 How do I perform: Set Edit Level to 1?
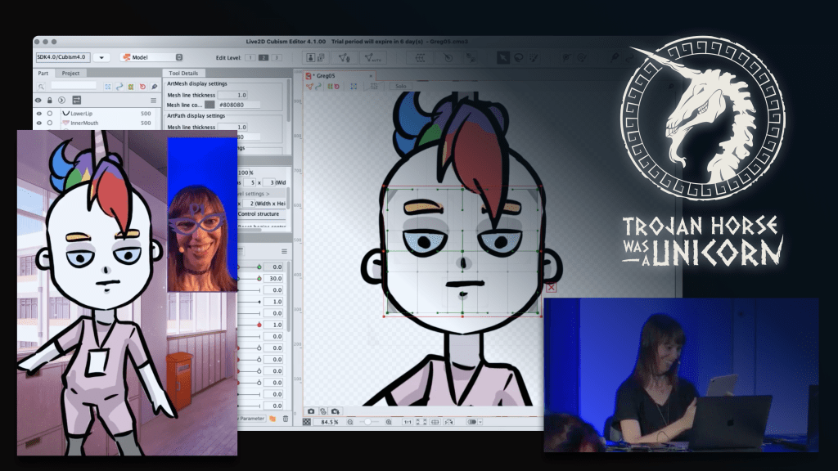[x=250, y=58]
